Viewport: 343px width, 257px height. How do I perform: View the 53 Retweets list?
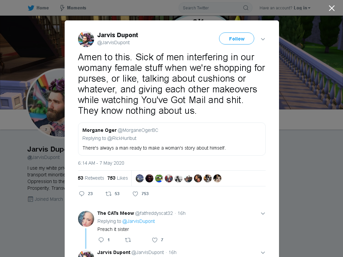91,178
